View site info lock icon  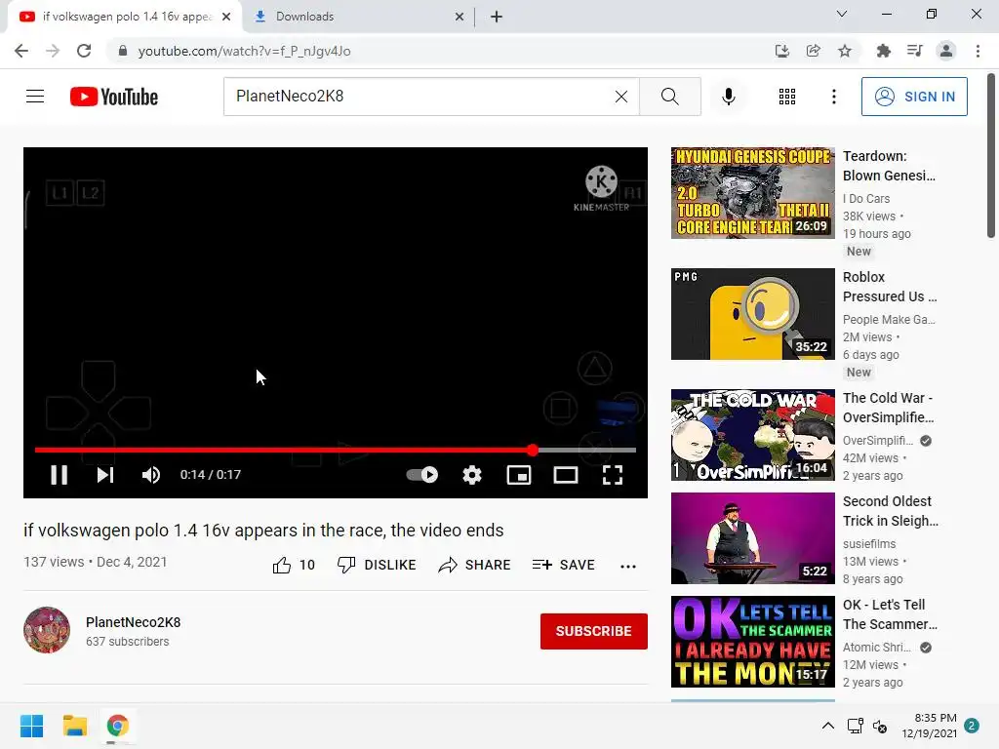[123, 51]
